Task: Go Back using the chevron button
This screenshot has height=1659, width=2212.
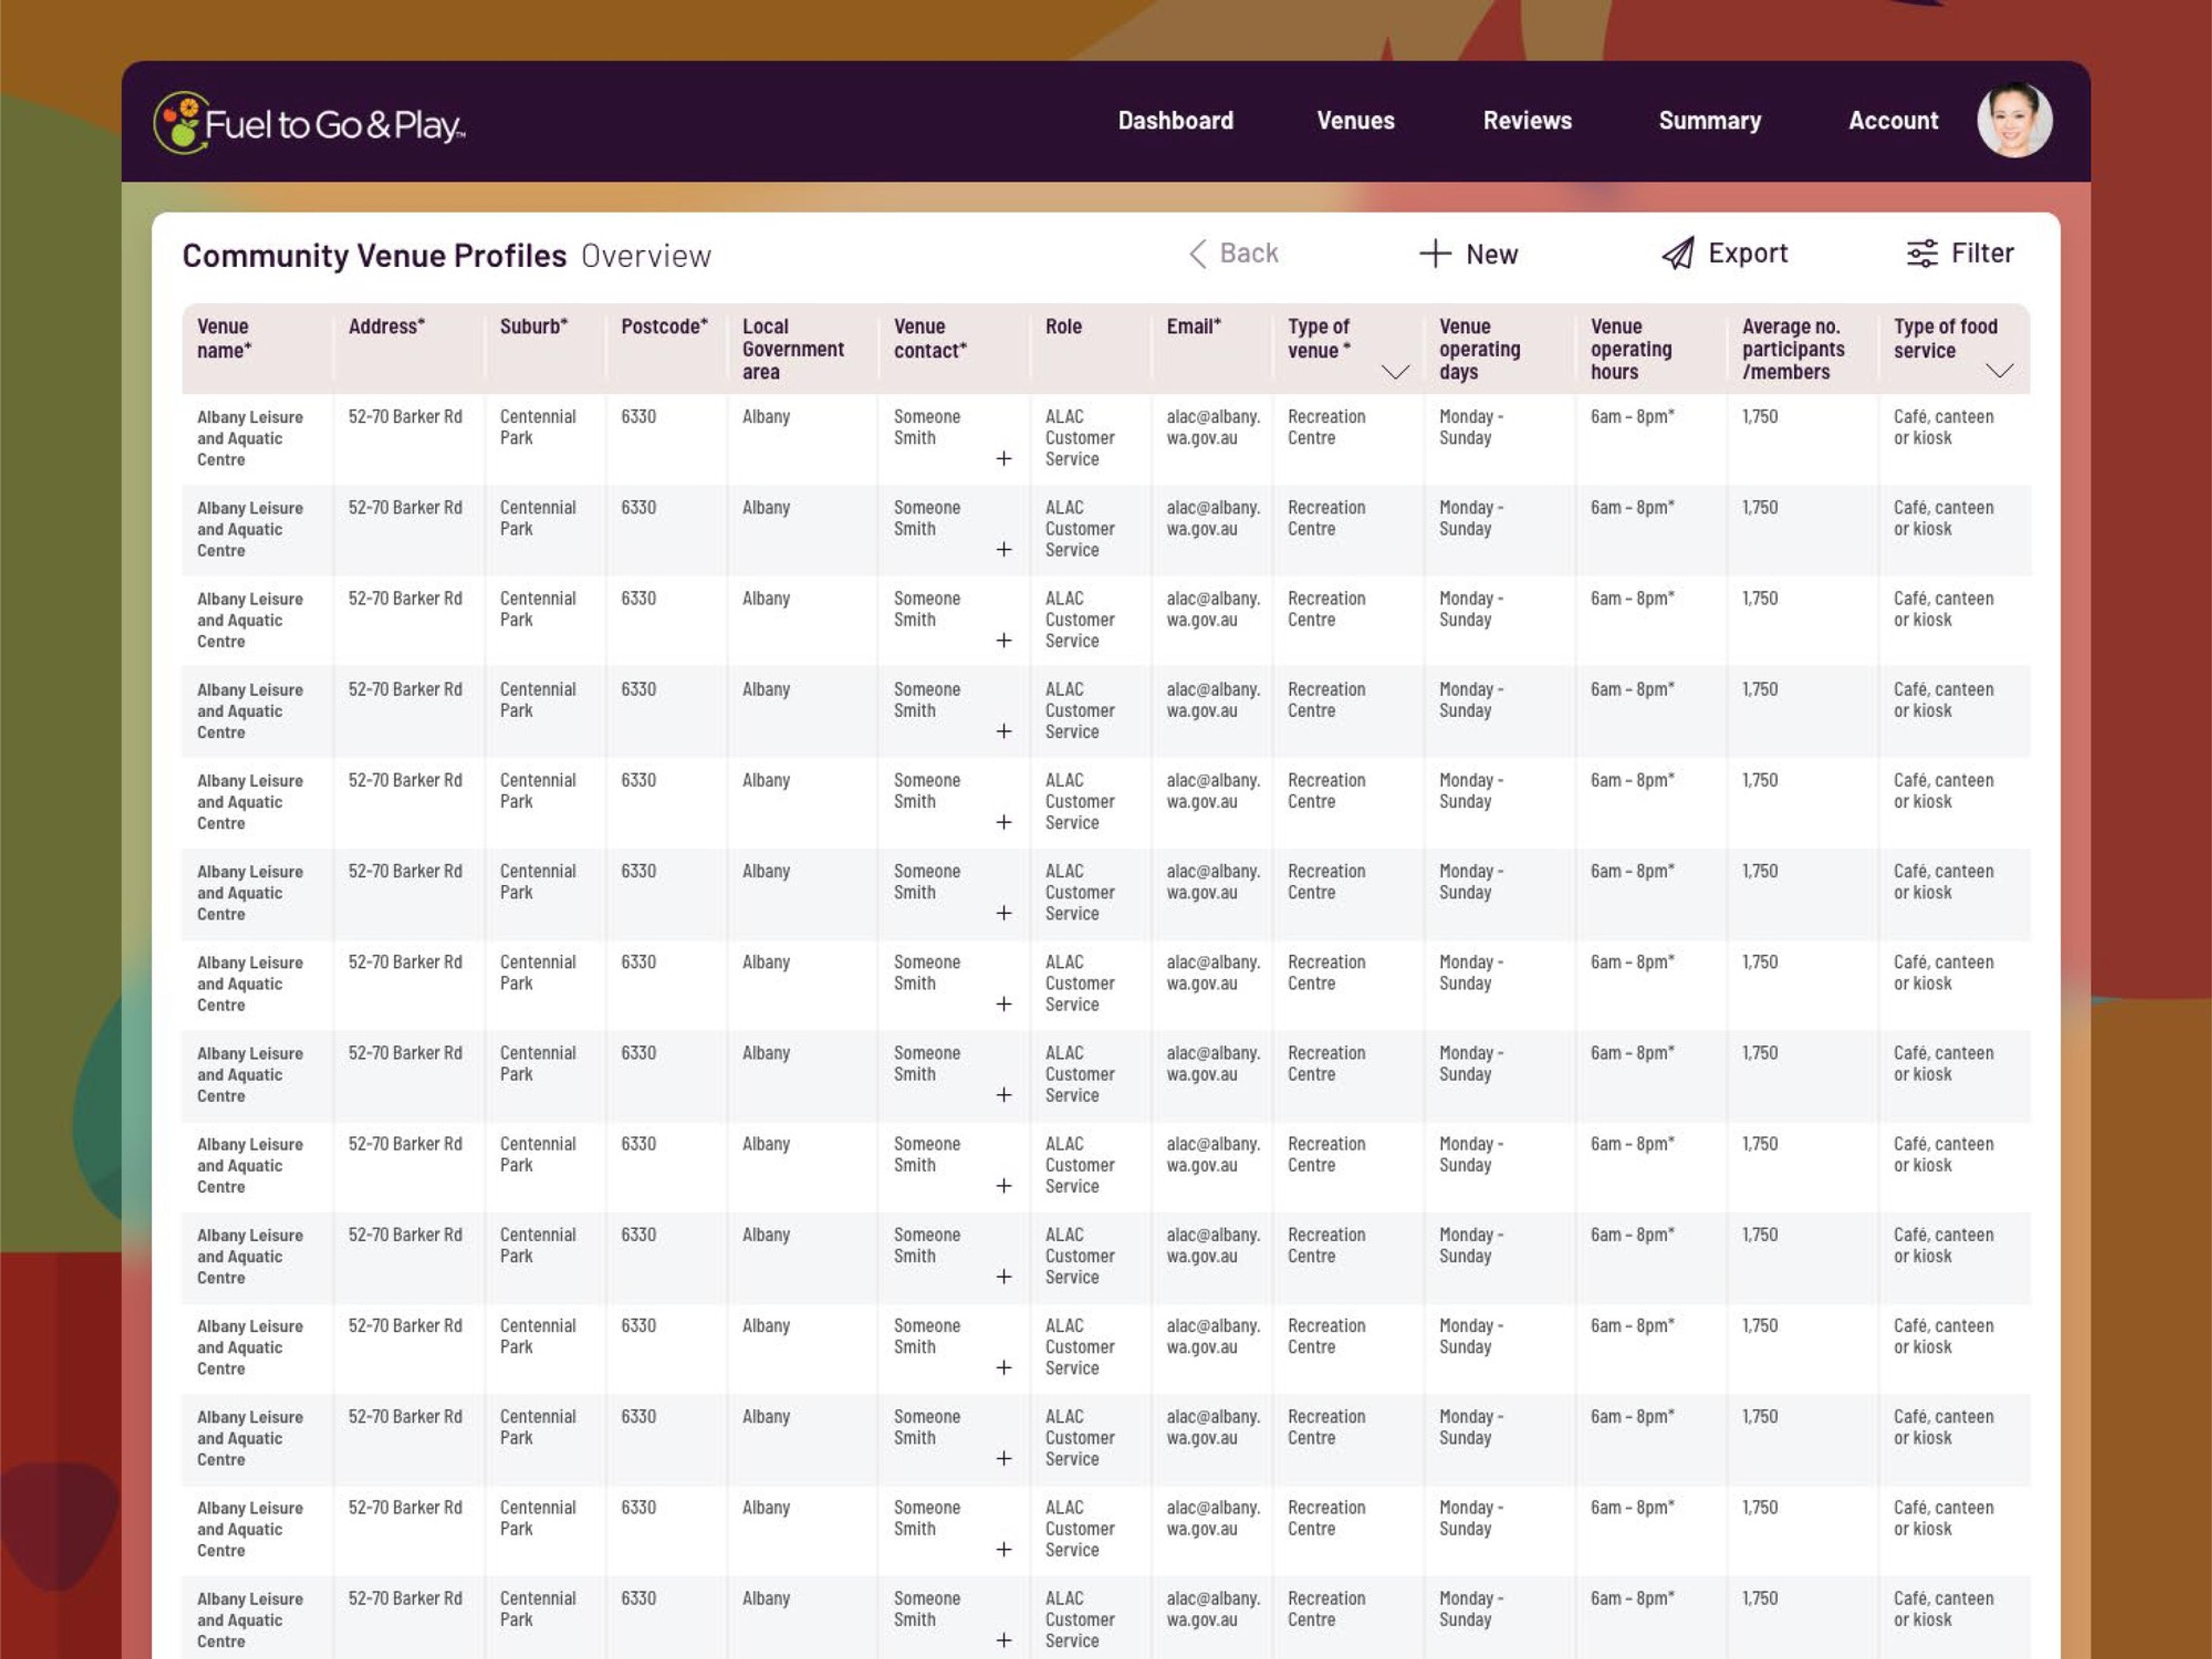Action: coord(1233,253)
